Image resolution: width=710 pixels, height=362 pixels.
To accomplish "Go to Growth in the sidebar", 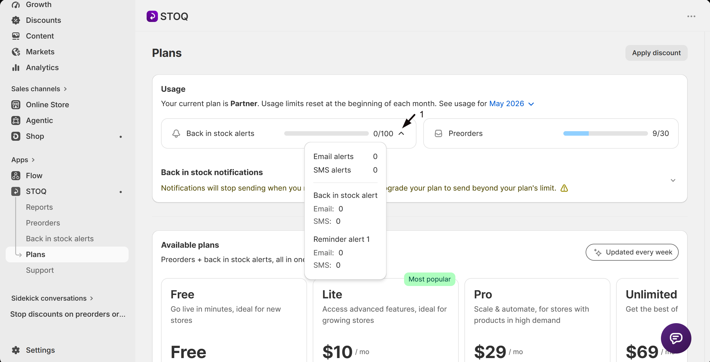I will pos(39,5).
